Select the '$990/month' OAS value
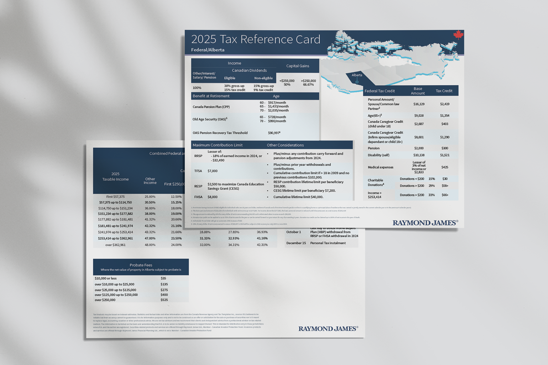The height and width of the screenshot is (365, 548). tap(277, 121)
